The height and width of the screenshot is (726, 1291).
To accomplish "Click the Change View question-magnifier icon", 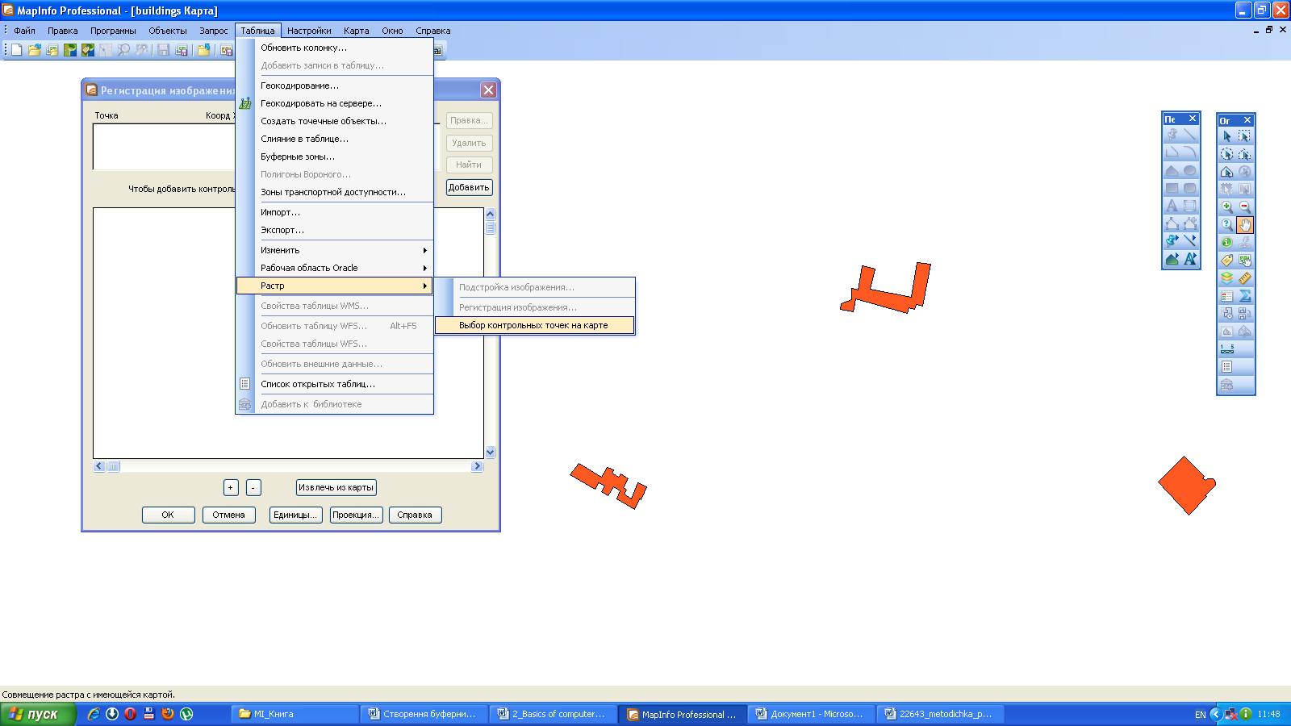I will coord(1226,225).
